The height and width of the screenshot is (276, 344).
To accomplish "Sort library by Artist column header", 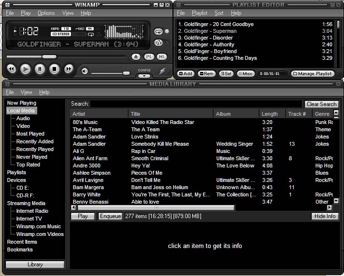I will point(99,114).
